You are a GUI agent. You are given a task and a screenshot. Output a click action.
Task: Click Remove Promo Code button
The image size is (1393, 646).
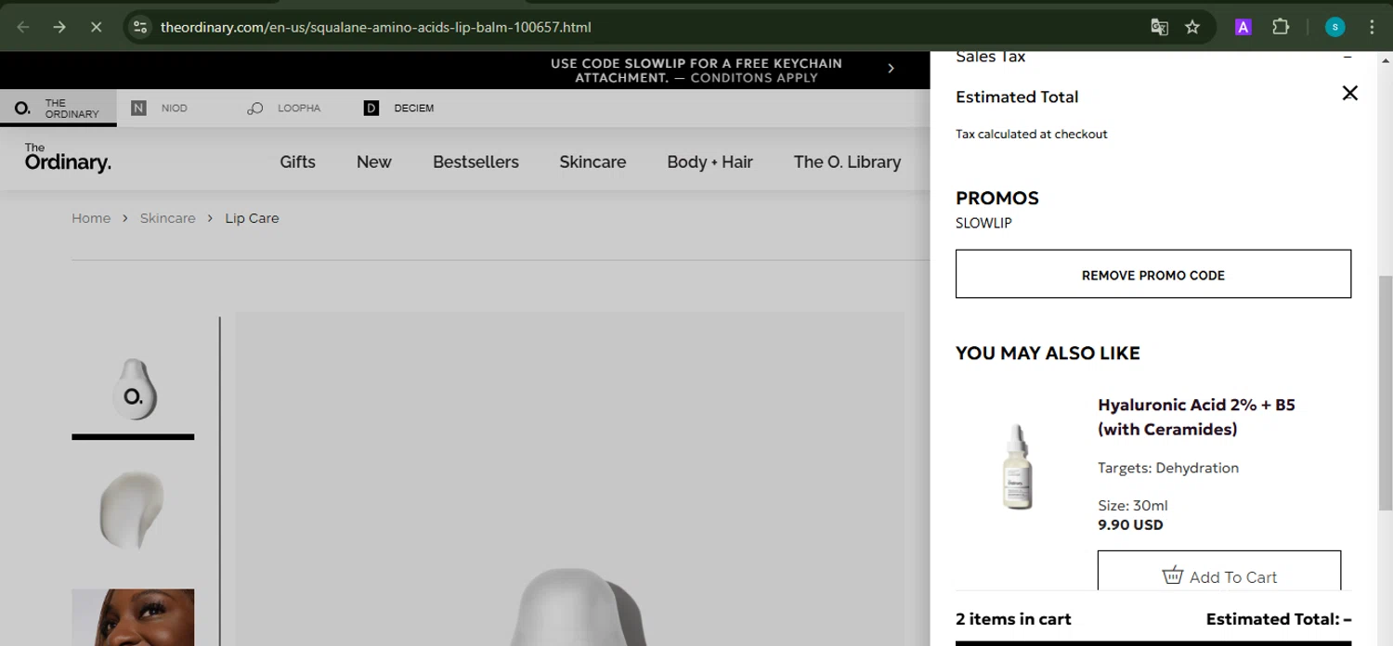[x=1153, y=274]
